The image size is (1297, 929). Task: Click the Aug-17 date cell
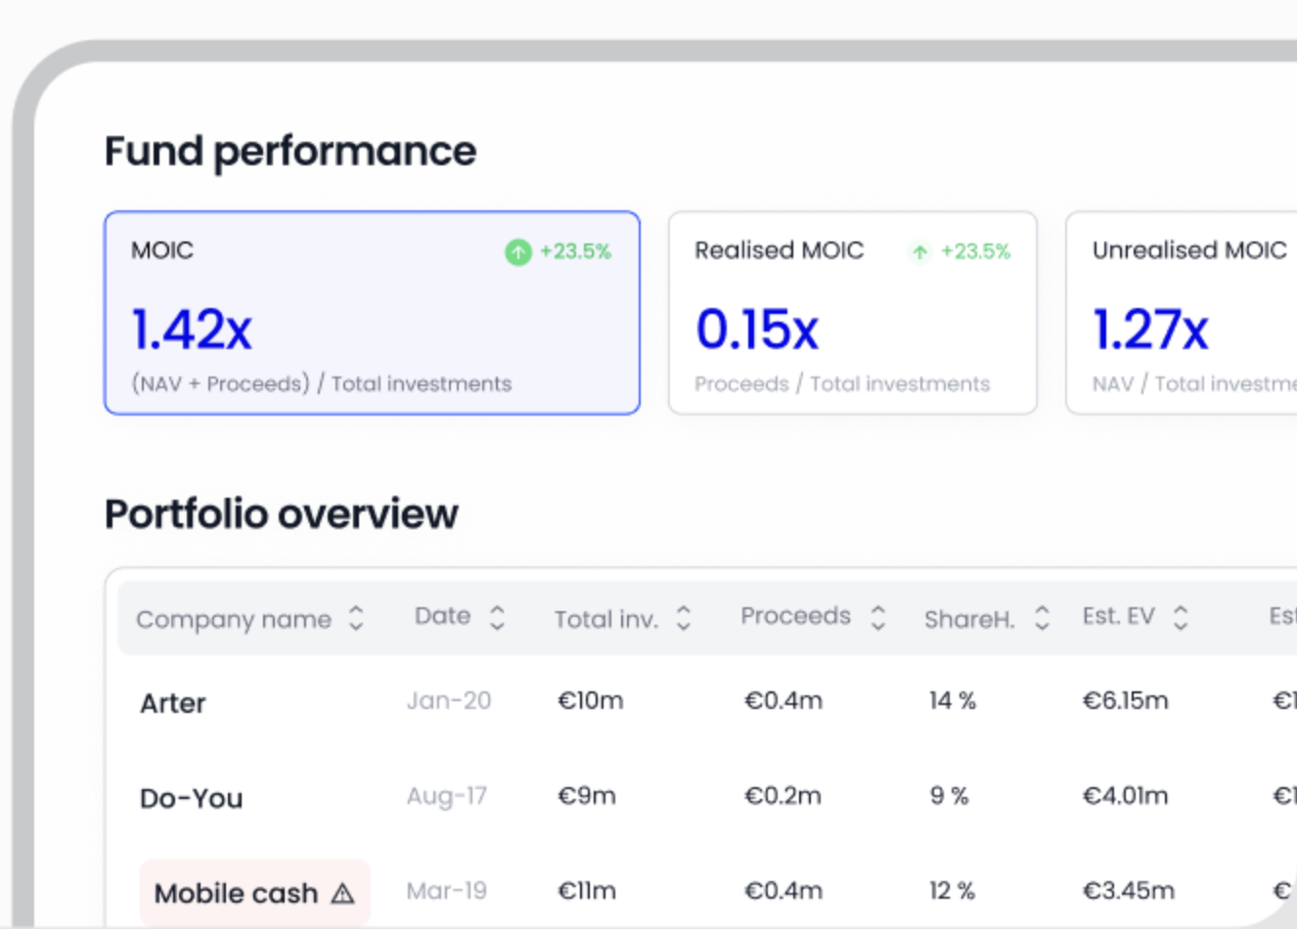pos(446,796)
